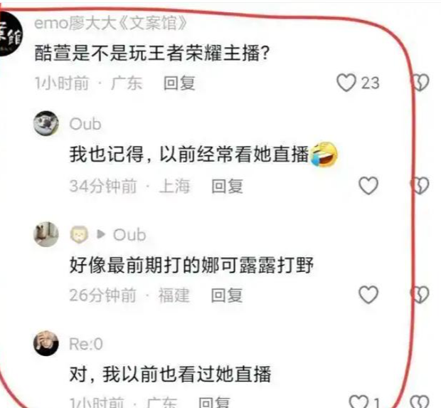Open emo廖大大 profile avatar
This screenshot has height=408, width=441.
10,36
